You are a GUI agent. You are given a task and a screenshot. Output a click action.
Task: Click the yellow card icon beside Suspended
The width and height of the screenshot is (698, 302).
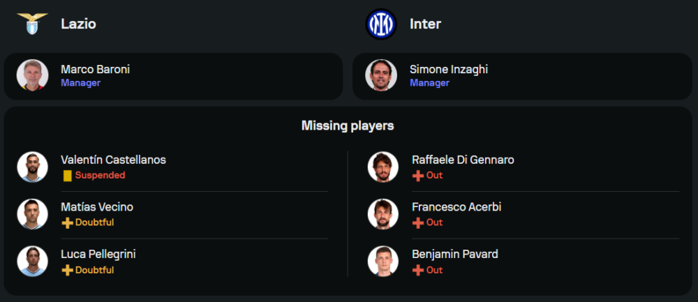(x=67, y=176)
